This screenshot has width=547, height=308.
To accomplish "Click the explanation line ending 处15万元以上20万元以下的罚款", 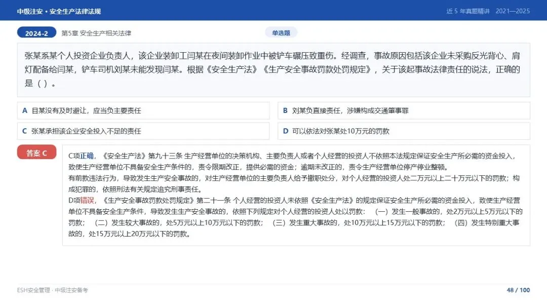I will point(130,234).
